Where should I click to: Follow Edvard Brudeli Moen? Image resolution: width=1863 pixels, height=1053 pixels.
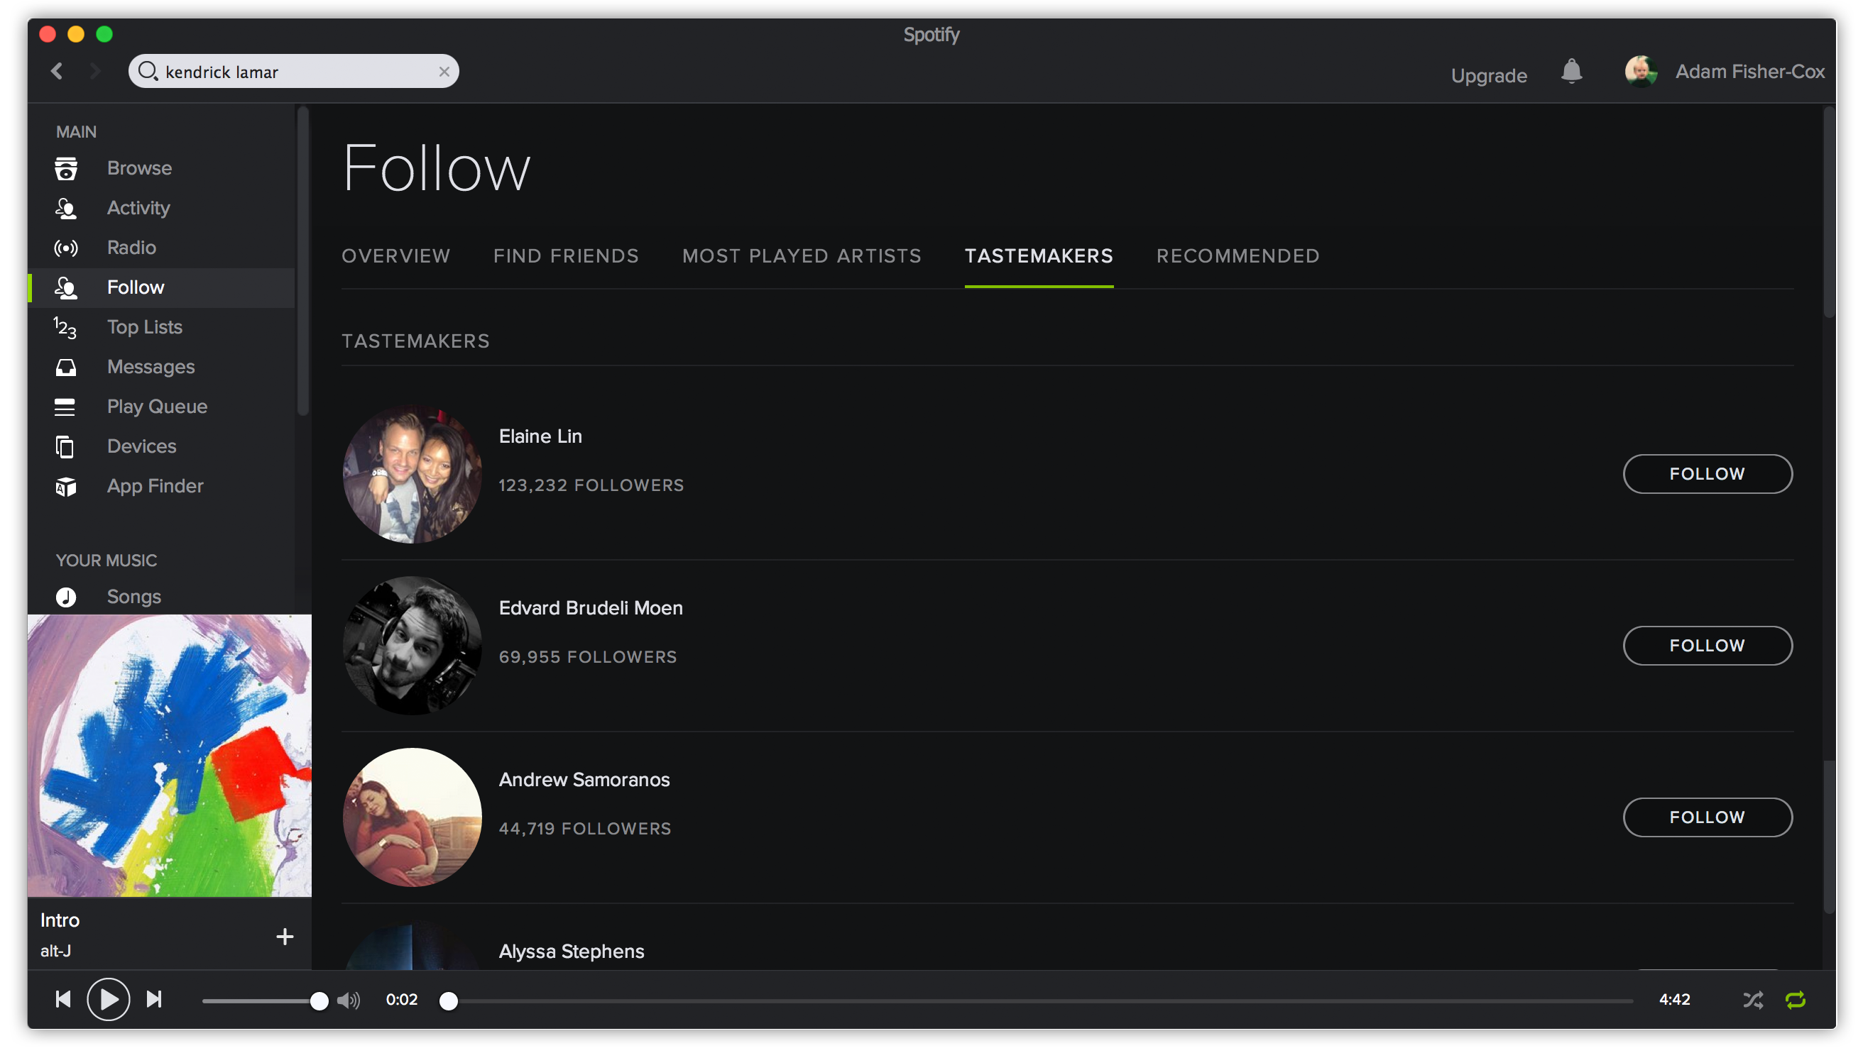1708,645
